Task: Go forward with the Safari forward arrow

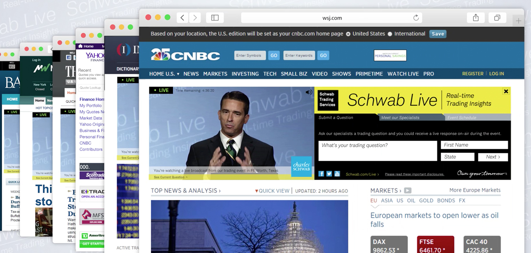Action: pyautogui.click(x=195, y=18)
